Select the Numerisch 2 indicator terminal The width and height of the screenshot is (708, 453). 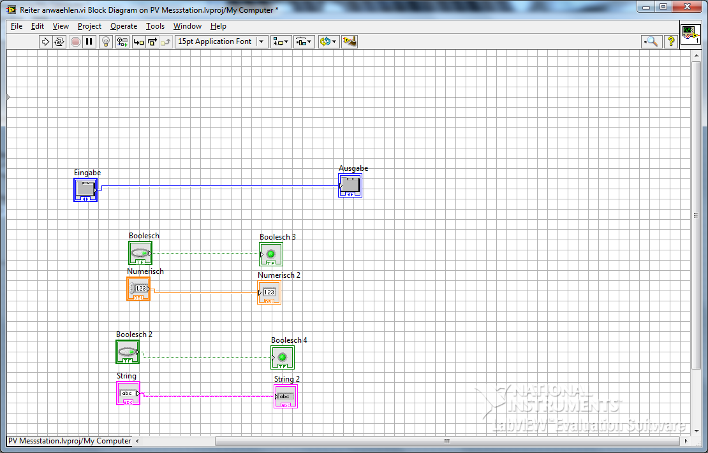tap(269, 292)
